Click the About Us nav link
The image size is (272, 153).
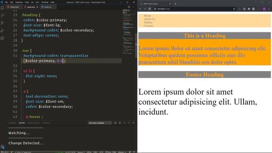point(150,19)
